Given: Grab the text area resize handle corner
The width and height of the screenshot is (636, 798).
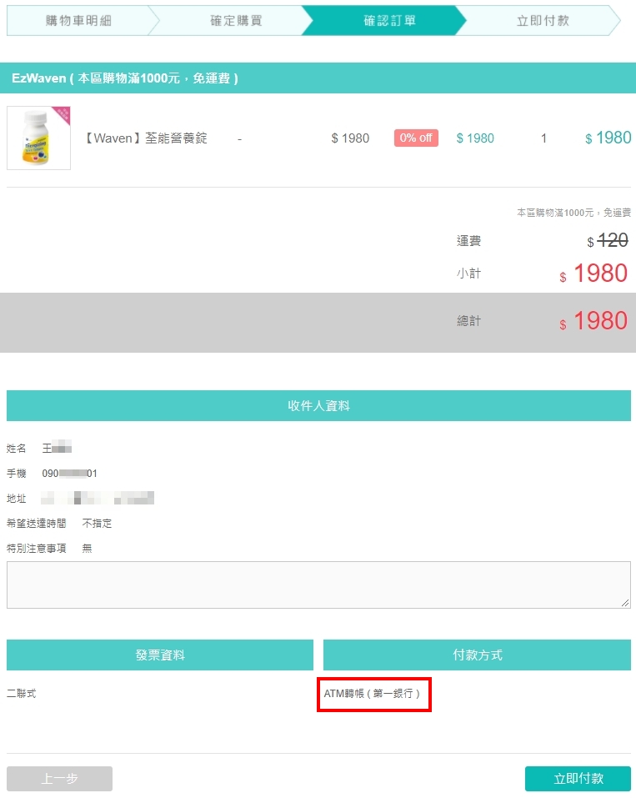Looking at the screenshot, I should 625,603.
